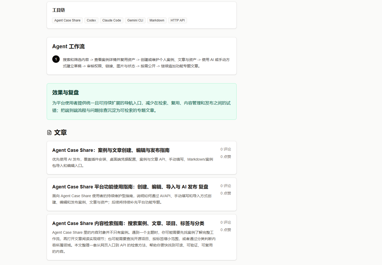Click 0 点赞 on the 编辑与发布指南 article
382x265 pixels.
226,157
